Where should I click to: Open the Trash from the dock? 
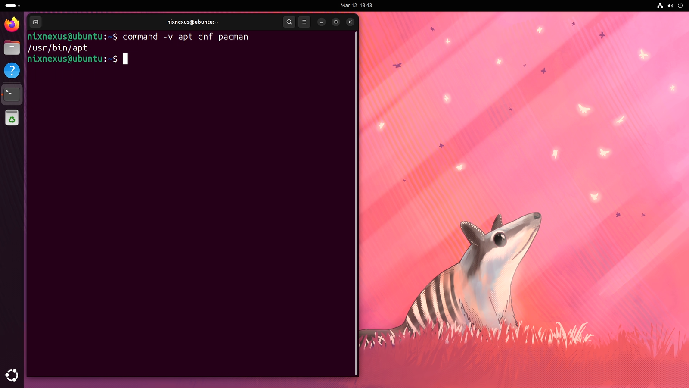pyautogui.click(x=12, y=117)
